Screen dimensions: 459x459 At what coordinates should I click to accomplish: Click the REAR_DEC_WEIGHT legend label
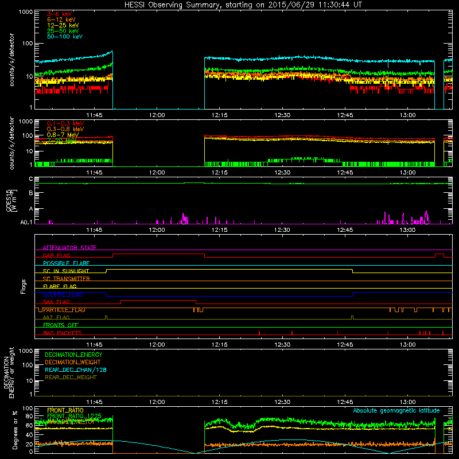click(71, 378)
